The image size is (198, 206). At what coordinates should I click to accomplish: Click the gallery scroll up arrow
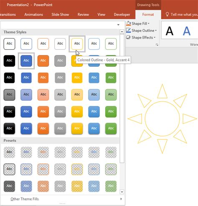[122, 32]
